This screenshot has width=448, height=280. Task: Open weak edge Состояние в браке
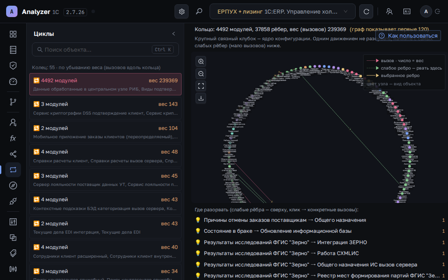(x=320, y=231)
